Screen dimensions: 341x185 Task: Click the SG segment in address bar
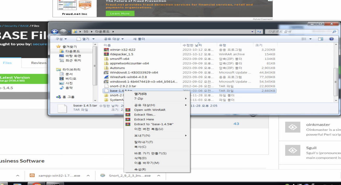(86, 31)
